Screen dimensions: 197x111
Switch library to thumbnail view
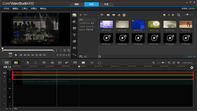point(173,15)
